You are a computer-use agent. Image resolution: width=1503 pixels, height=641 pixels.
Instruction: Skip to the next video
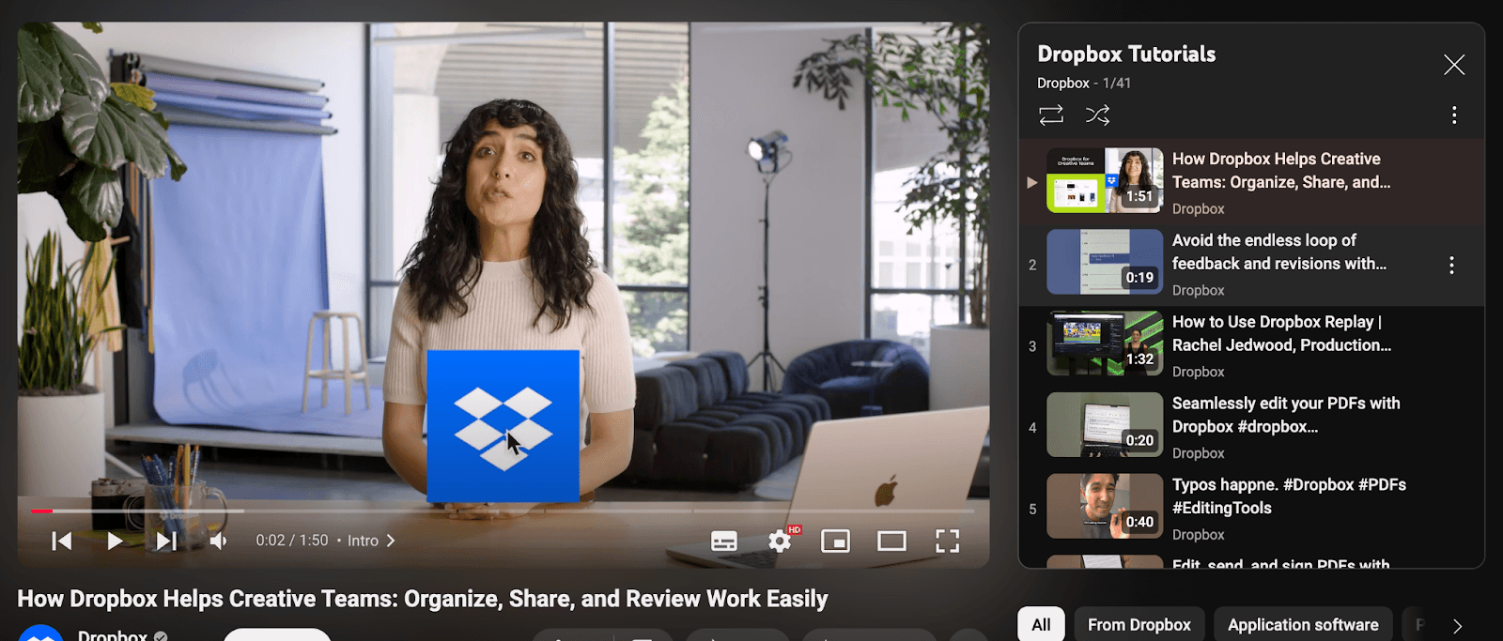coord(166,541)
